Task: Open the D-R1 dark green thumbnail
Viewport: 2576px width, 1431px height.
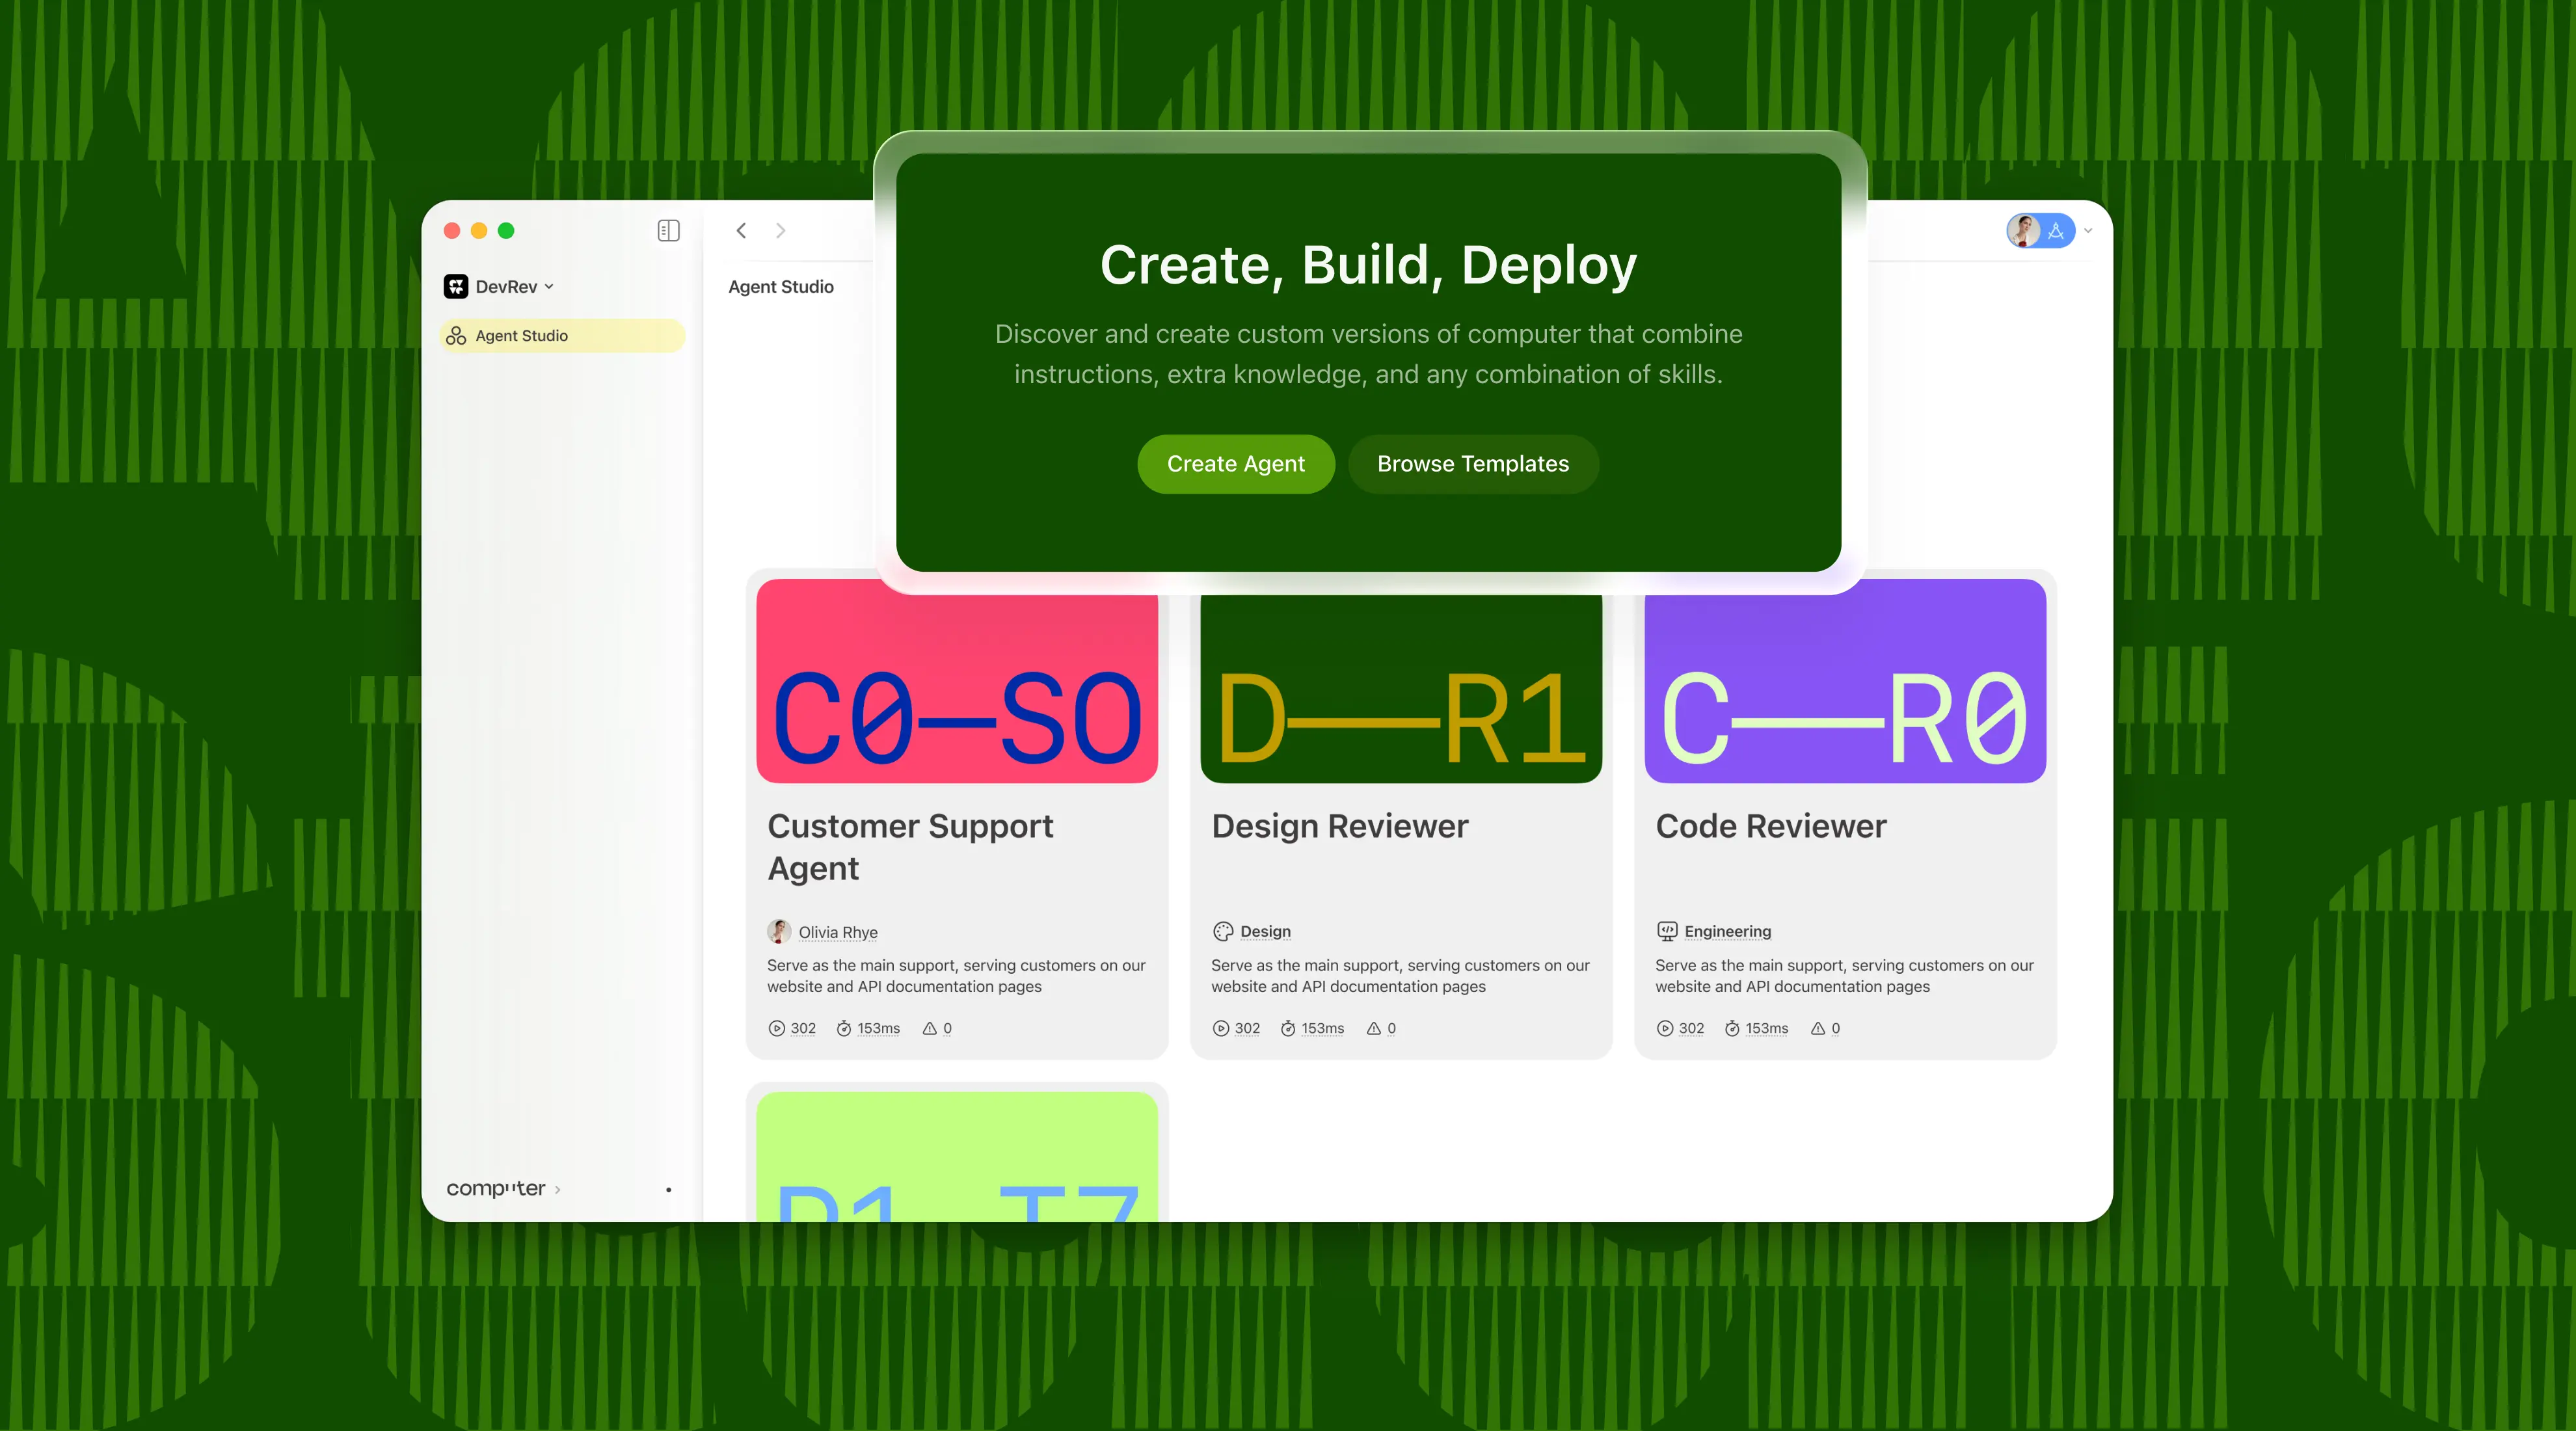Action: tap(1400, 690)
